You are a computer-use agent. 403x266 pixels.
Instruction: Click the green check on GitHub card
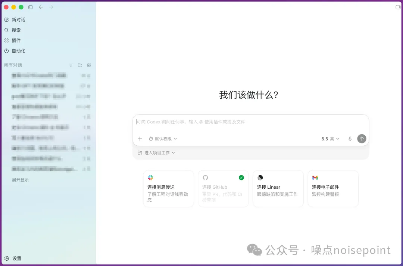point(241,177)
